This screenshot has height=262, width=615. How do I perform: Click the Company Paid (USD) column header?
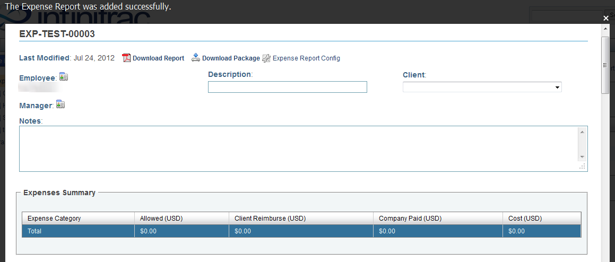[438, 219]
